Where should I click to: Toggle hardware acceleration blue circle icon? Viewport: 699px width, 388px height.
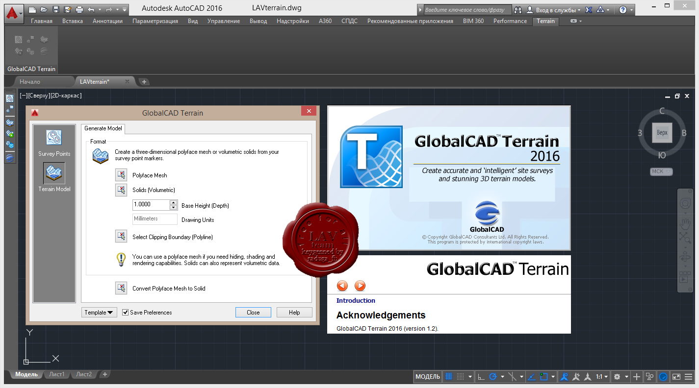point(663,377)
